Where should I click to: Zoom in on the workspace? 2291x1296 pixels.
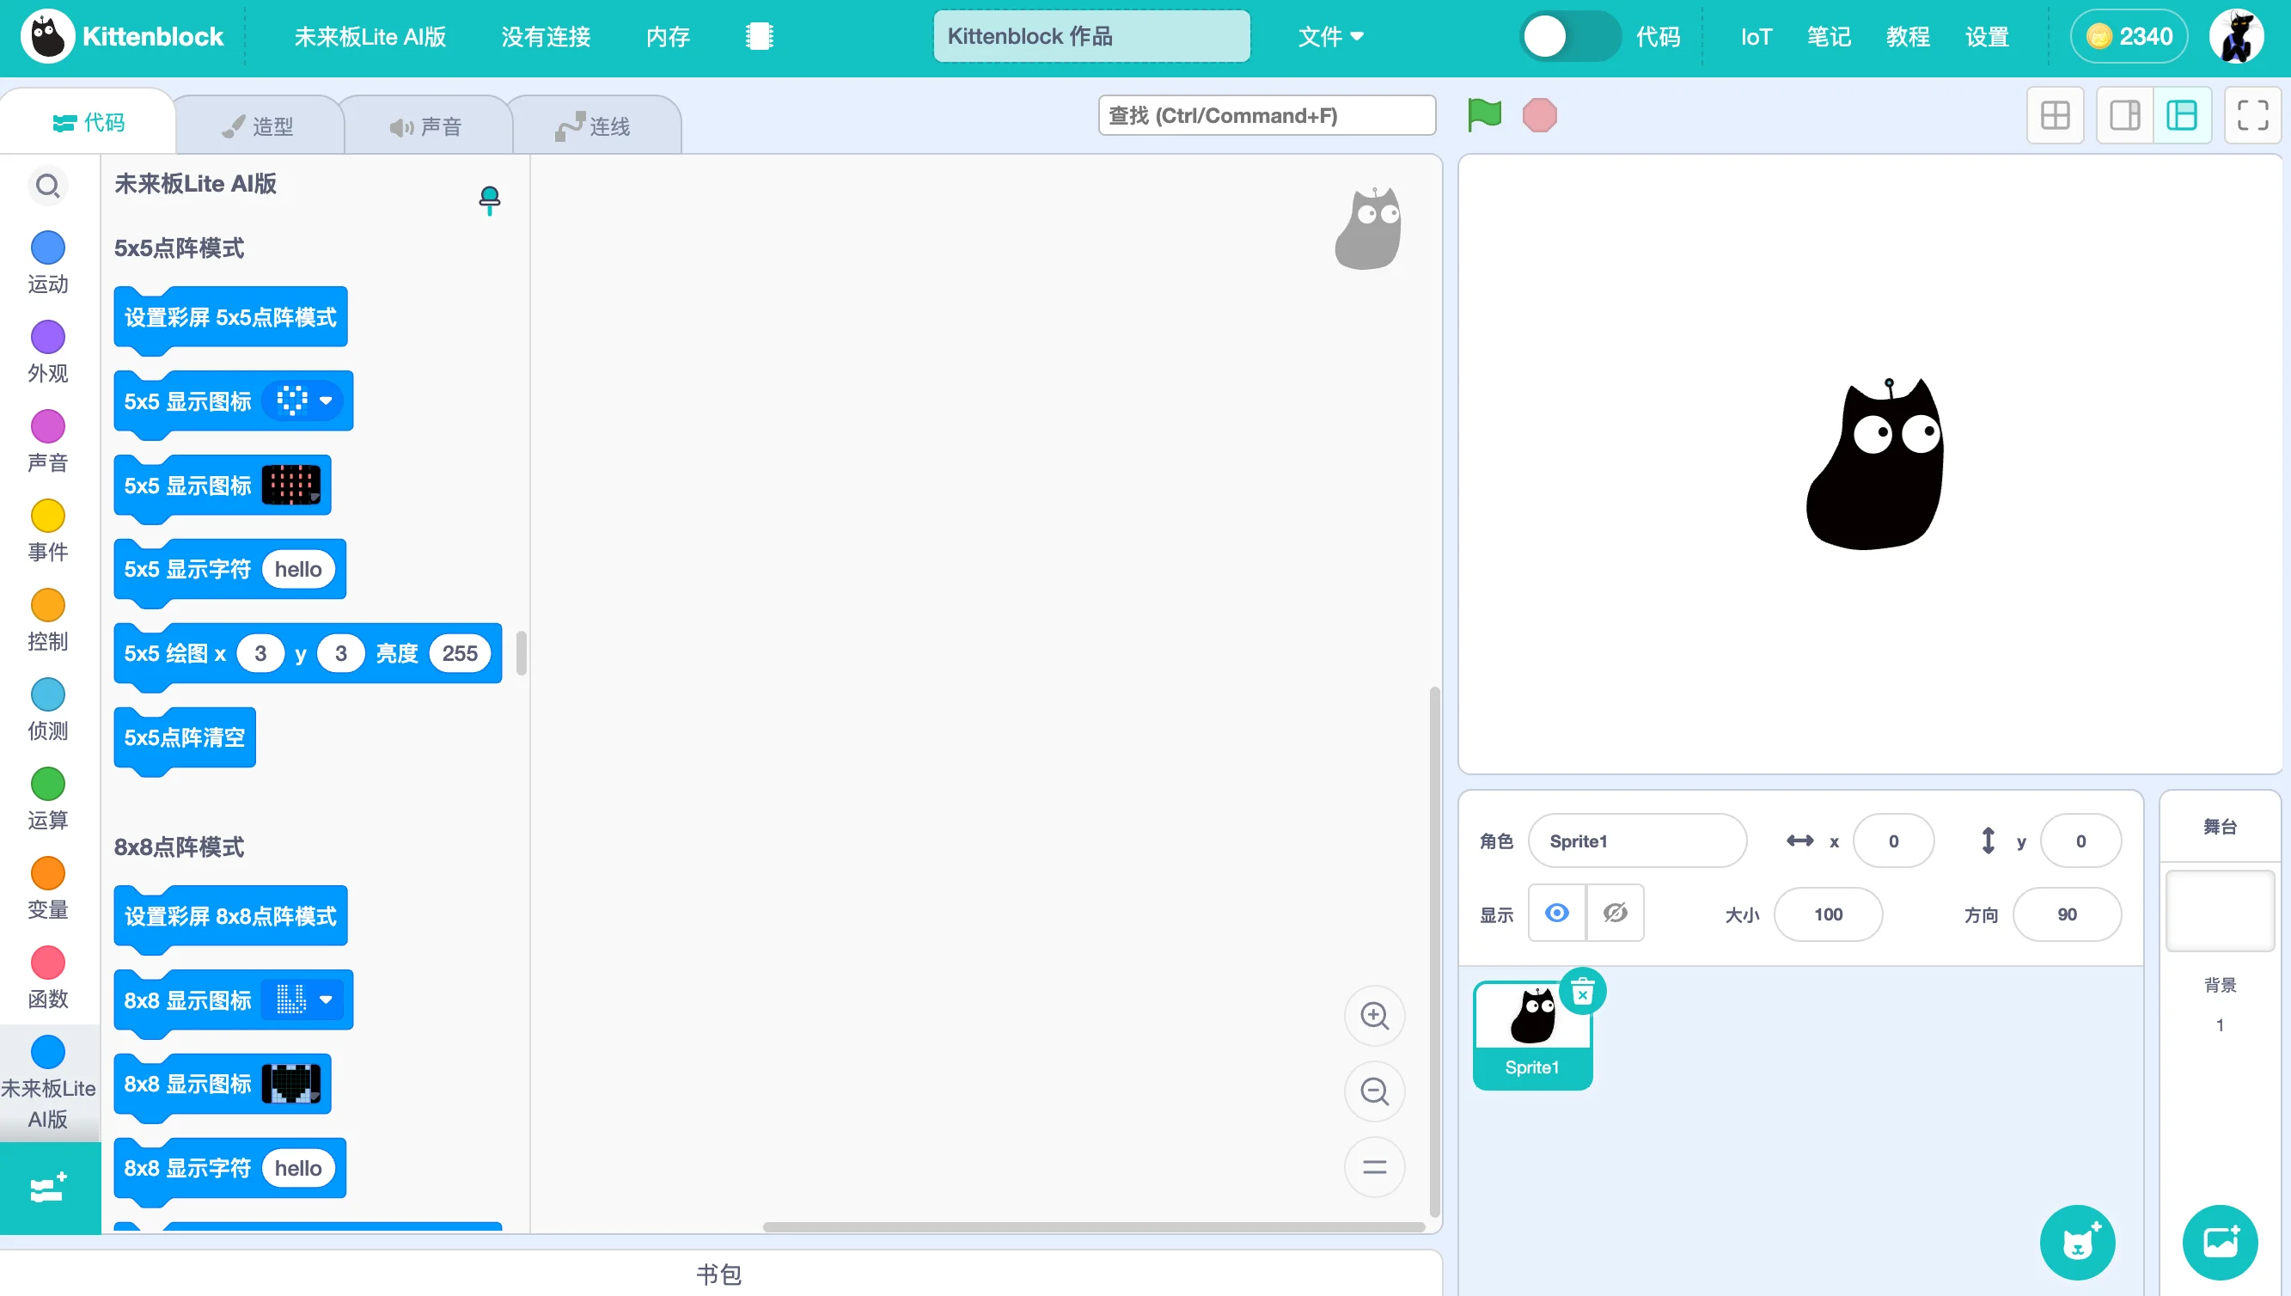[x=1373, y=1016]
